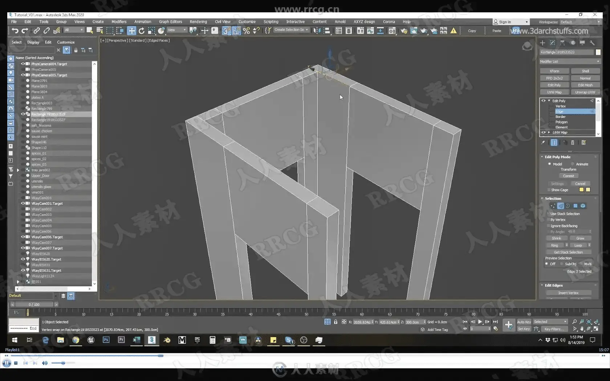The height and width of the screenshot is (381, 610).
Task: Toggle the Percent Snap button
Action: click(246, 31)
